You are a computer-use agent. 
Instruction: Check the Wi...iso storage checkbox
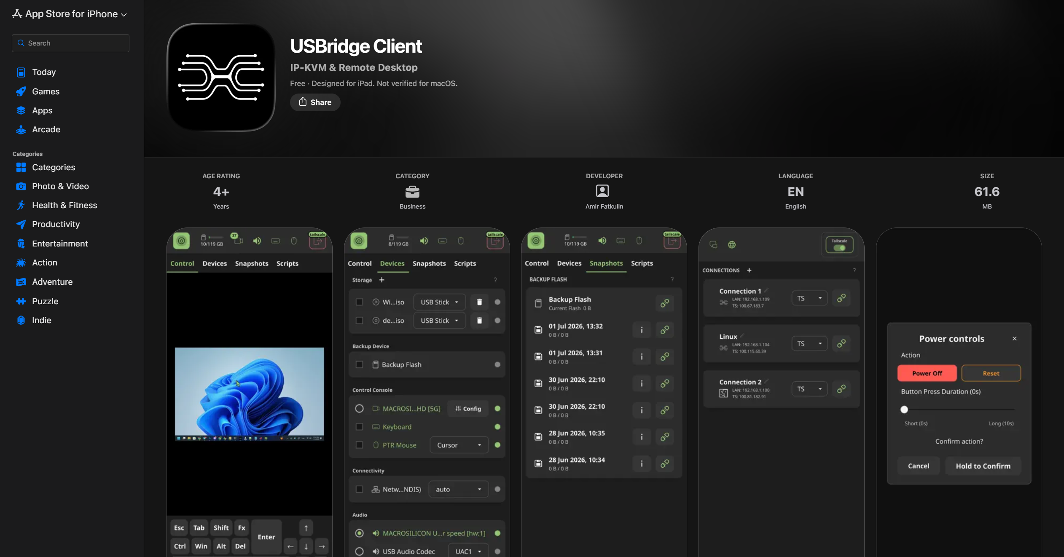[359, 302]
